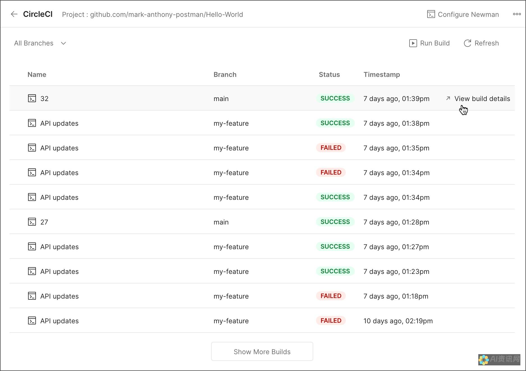Click SUCCESS badge of build 27
526x371 pixels.
pyautogui.click(x=335, y=222)
